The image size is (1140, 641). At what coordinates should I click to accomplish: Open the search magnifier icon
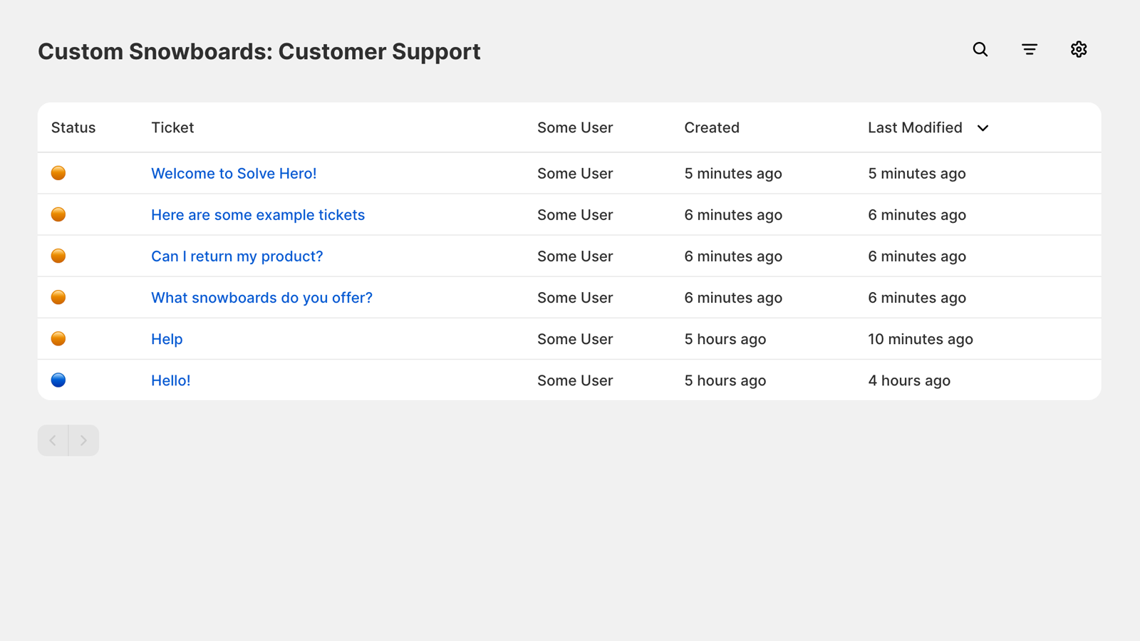tap(980, 49)
